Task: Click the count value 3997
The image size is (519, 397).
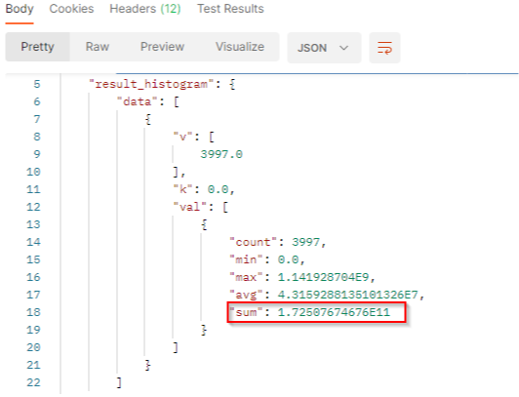Action: 305,242
